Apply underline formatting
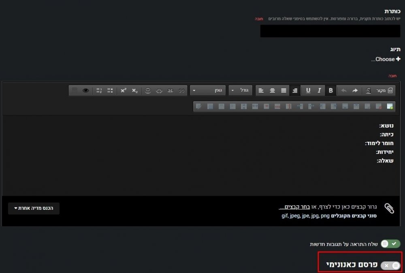 coord(308,90)
